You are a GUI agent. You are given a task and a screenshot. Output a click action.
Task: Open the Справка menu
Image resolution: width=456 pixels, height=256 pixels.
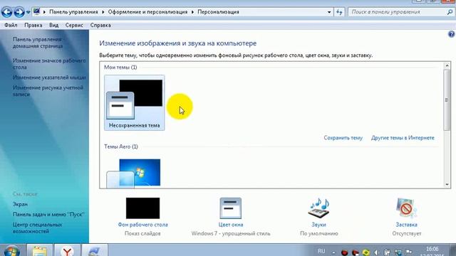click(x=100, y=26)
